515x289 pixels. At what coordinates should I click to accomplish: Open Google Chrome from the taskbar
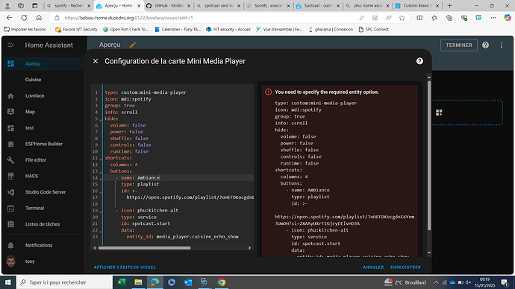222,282
